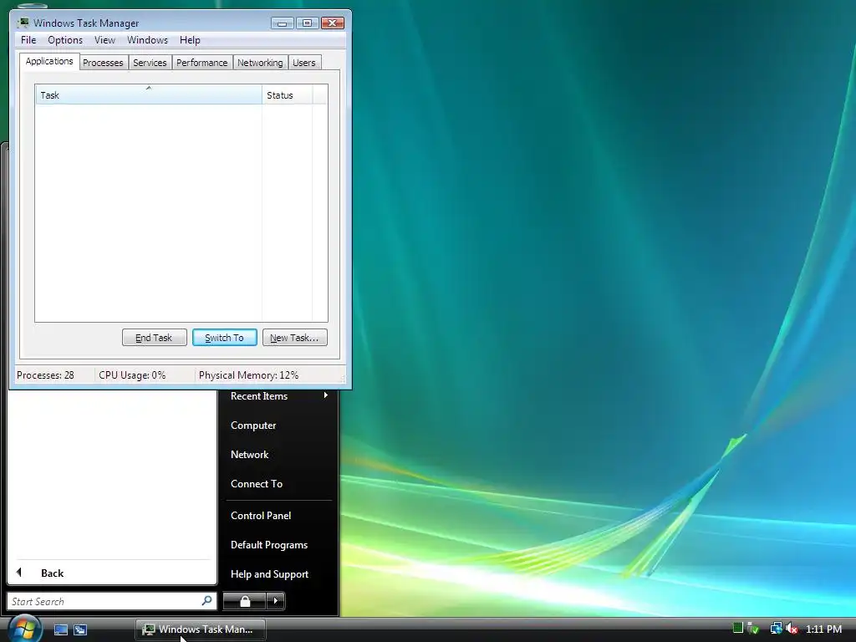Click the Task Manager title bar icon

[x=23, y=23]
